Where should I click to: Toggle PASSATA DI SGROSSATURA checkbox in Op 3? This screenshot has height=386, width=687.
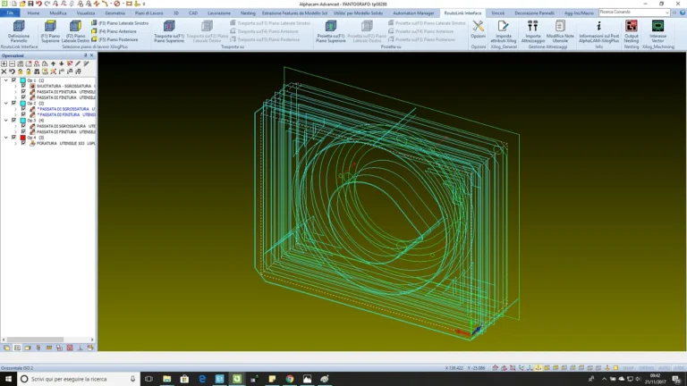23,126
